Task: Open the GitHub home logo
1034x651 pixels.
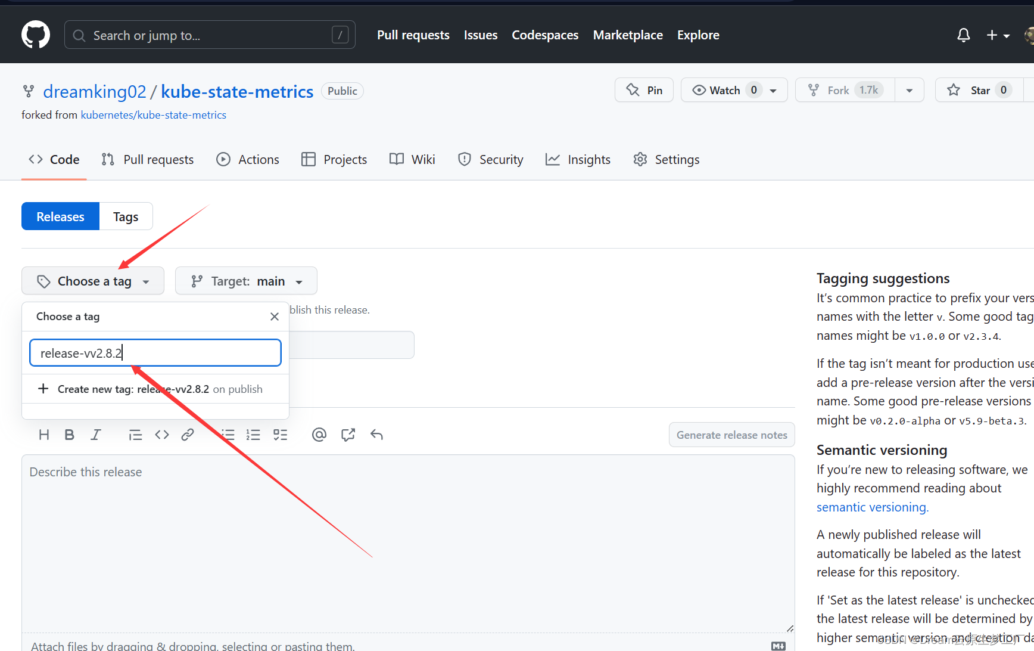Action: [36, 35]
